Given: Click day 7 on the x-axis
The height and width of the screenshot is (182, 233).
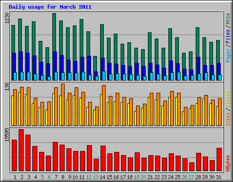Looking at the screenshot, I should (56, 177).
